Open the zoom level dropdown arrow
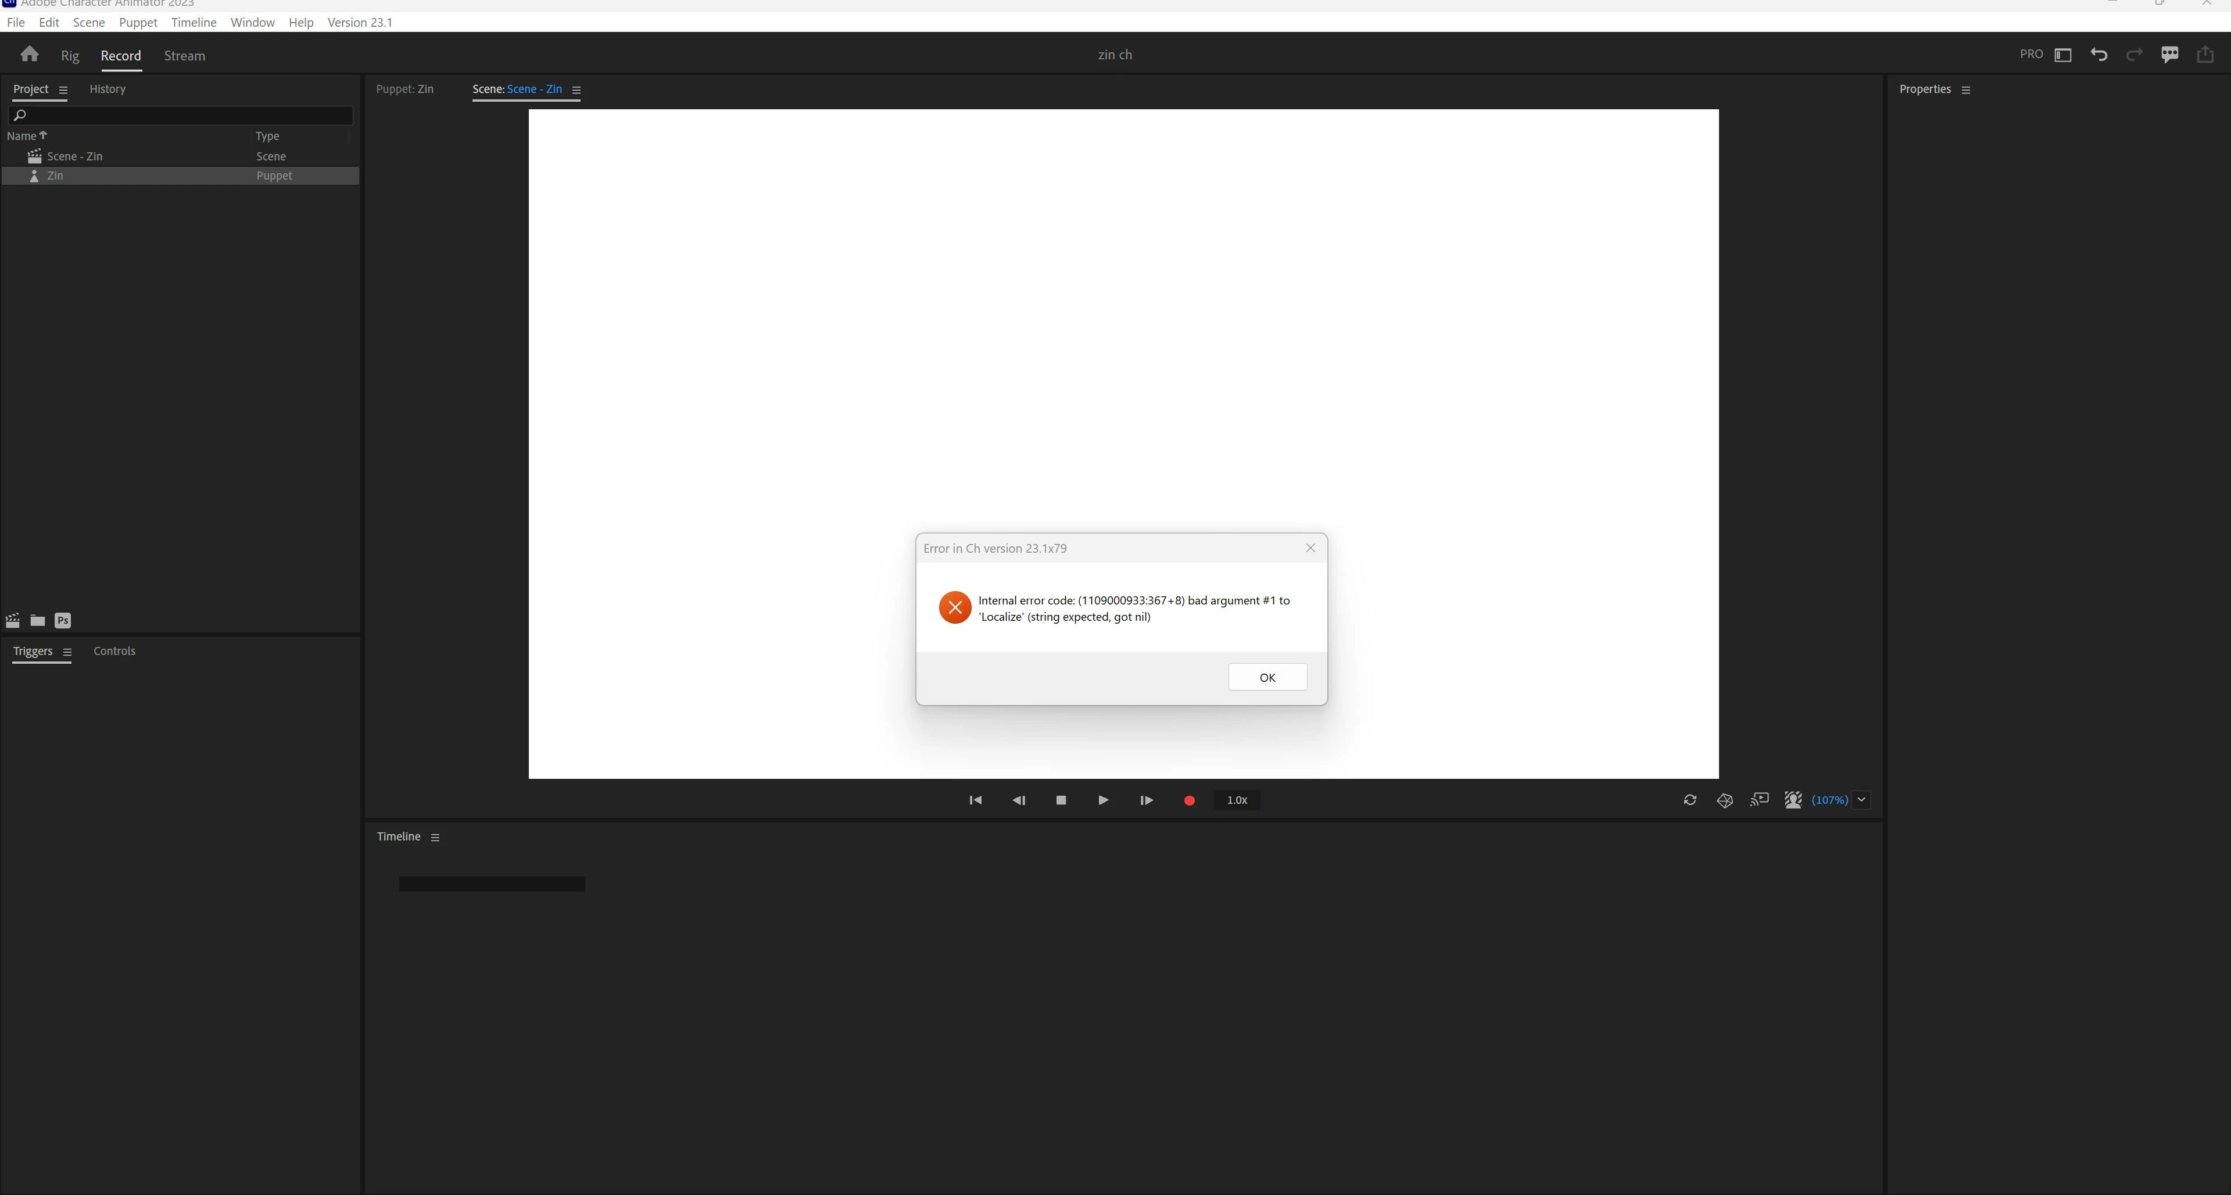2231x1195 pixels. point(1861,800)
